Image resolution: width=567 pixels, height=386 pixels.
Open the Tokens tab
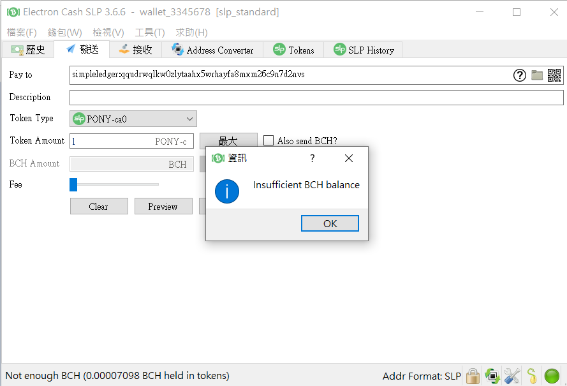[293, 50]
